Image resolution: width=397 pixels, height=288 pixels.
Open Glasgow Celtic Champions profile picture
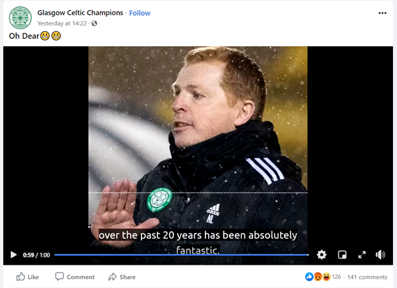coord(20,18)
